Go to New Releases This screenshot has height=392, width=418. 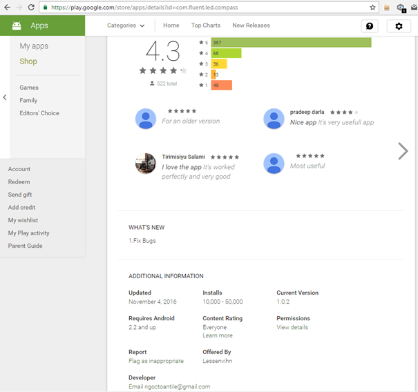coord(251,26)
